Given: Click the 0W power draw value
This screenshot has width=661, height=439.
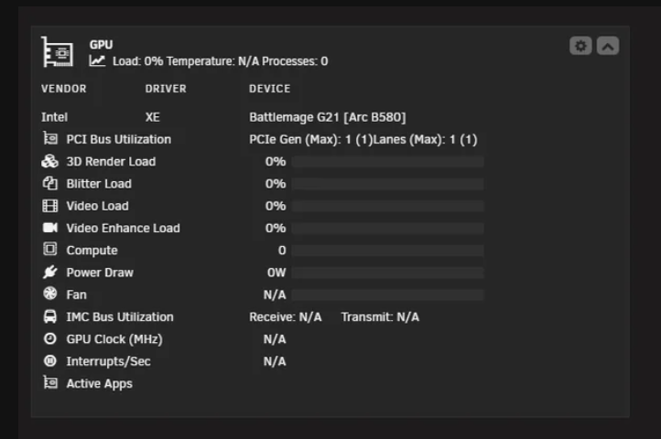Looking at the screenshot, I should (276, 273).
